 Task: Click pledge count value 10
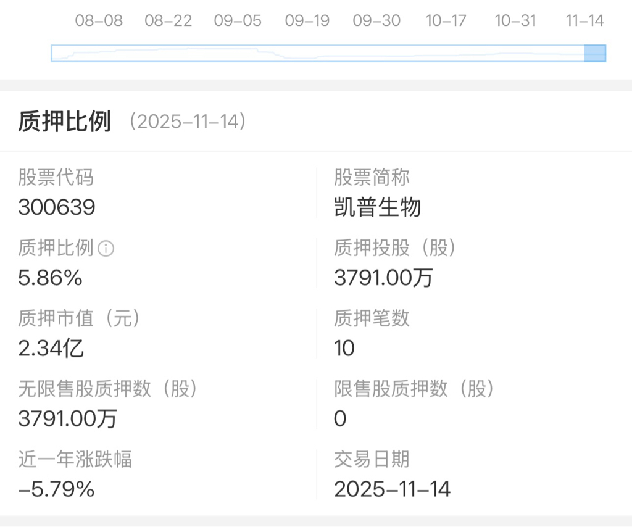pyautogui.click(x=344, y=348)
